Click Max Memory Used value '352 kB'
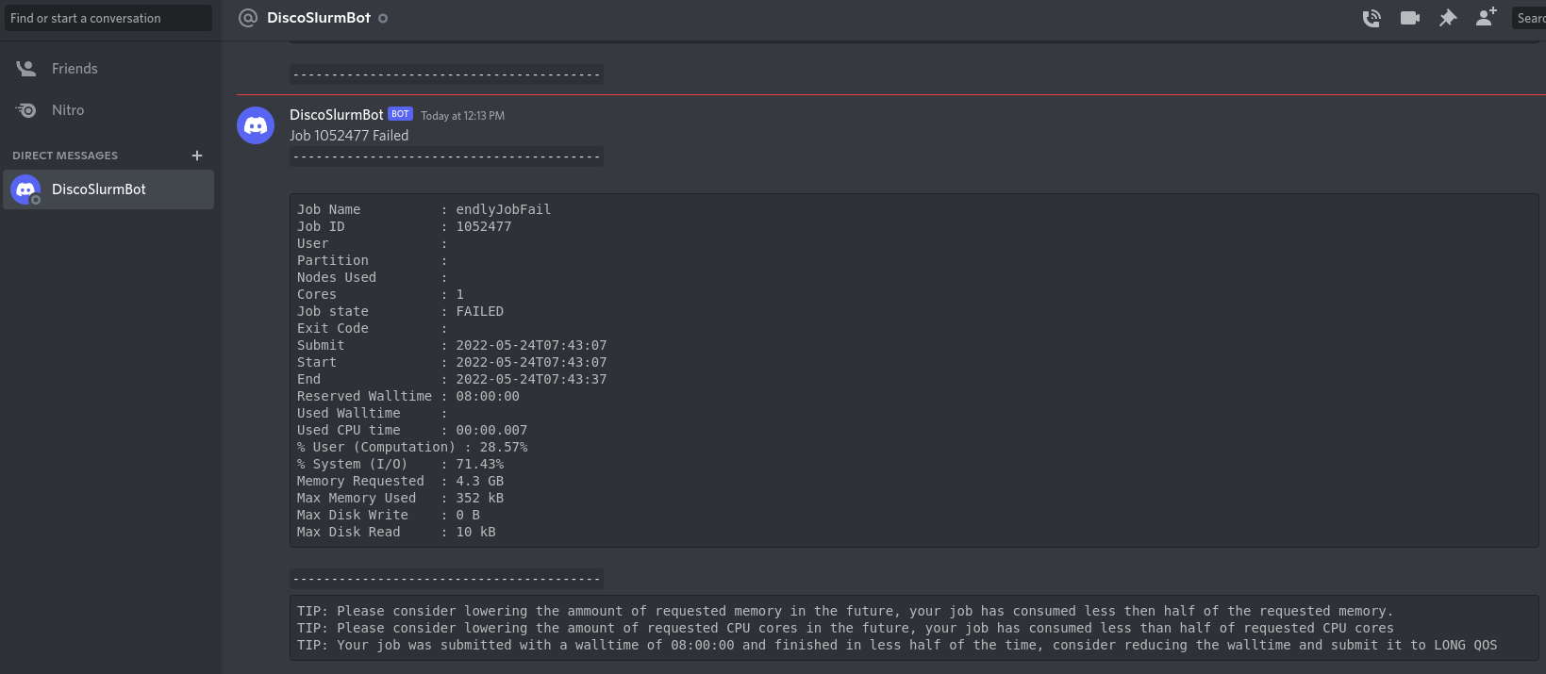Image resolution: width=1546 pixels, height=674 pixels. click(479, 498)
